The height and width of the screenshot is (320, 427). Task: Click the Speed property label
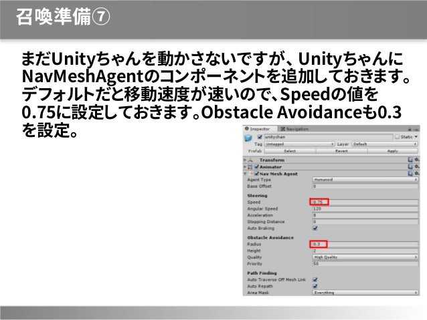click(254, 202)
